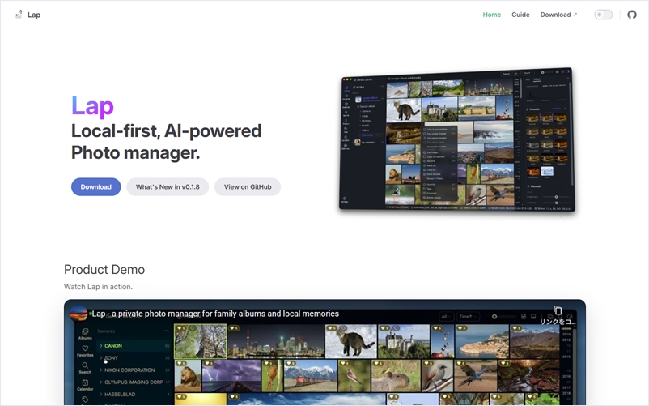Open the Download external nav link

pyautogui.click(x=558, y=15)
